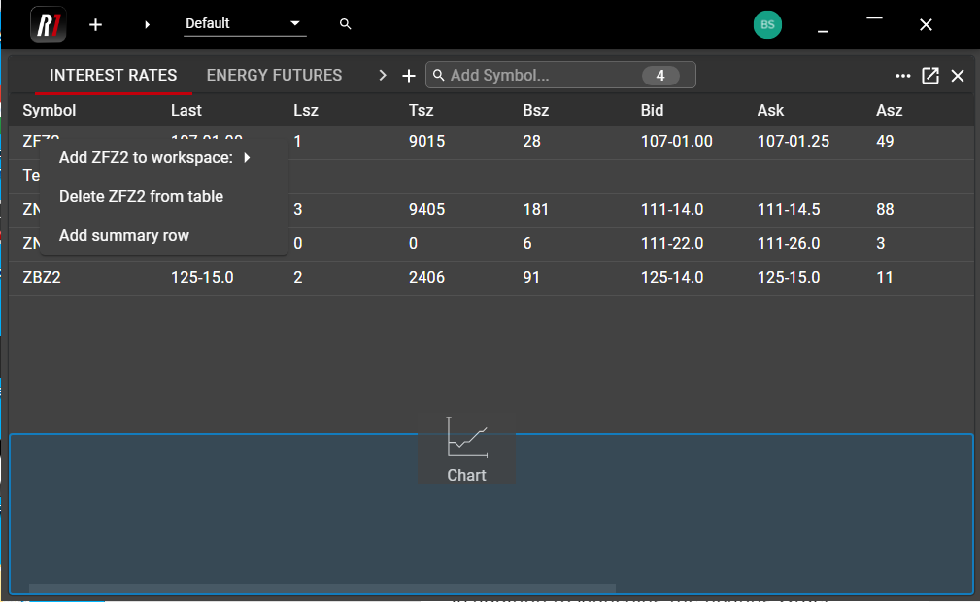Click the top bar magnifier search icon
The image size is (980, 602).
click(346, 24)
